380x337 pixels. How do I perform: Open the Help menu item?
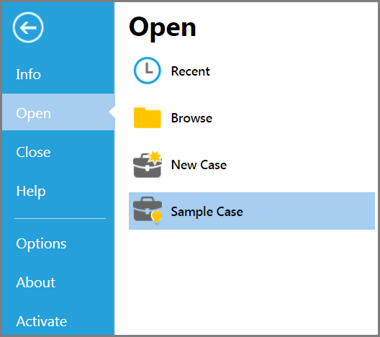31,192
